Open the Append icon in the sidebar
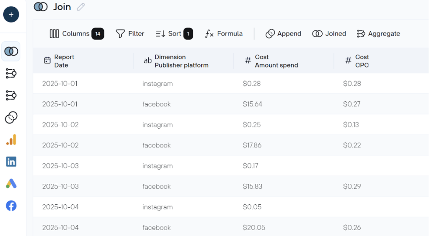 [x=11, y=118]
